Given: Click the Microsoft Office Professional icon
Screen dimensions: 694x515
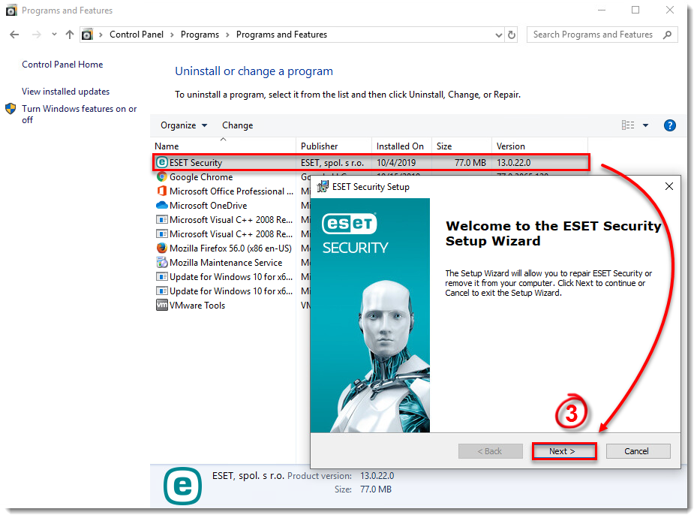Looking at the screenshot, I should [x=162, y=191].
